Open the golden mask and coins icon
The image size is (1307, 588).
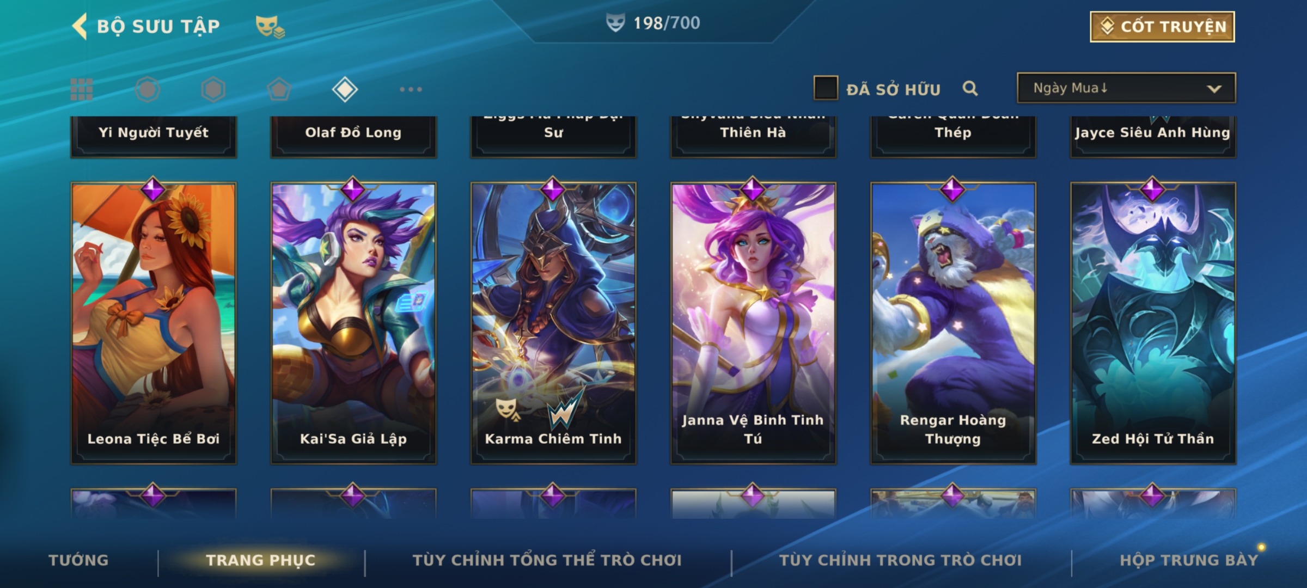click(x=270, y=26)
